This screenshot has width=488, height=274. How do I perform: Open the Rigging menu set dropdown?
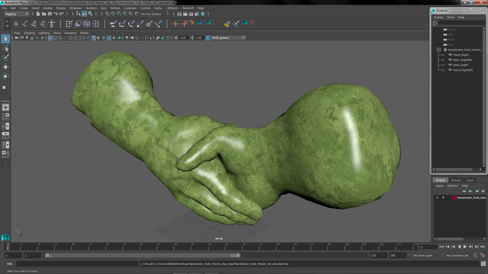pyautogui.click(x=17, y=14)
